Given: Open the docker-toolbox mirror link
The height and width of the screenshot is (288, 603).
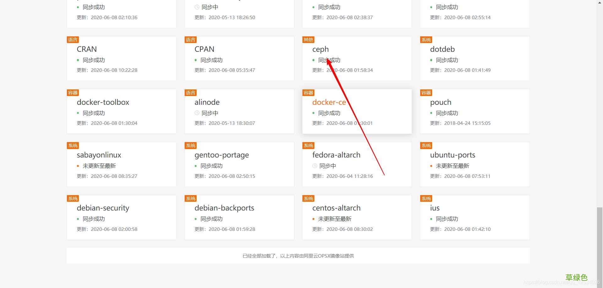Looking at the screenshot, I should tap(103, 102).
